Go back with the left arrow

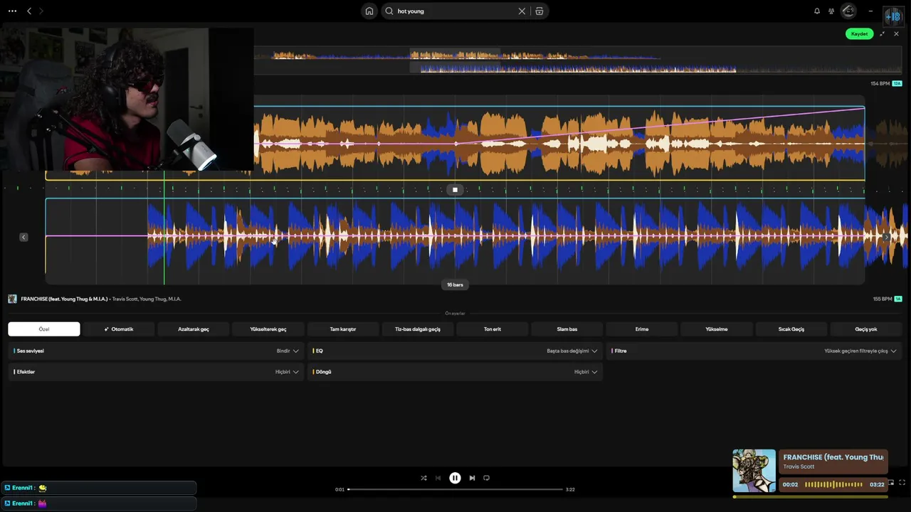29,11
